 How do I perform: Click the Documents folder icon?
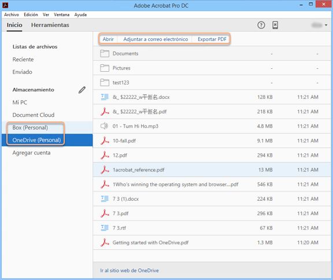(x=105, y=54)
